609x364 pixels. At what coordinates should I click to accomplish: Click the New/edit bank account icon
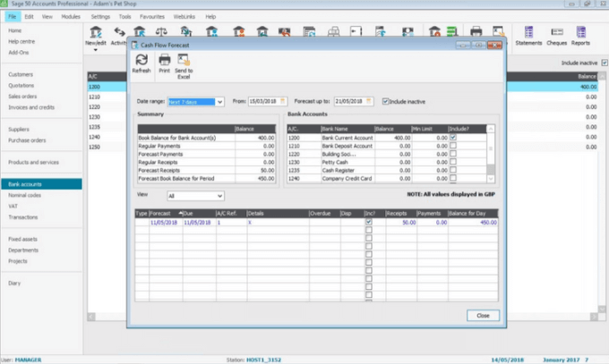pyautogui.click(x=95, y=34)
